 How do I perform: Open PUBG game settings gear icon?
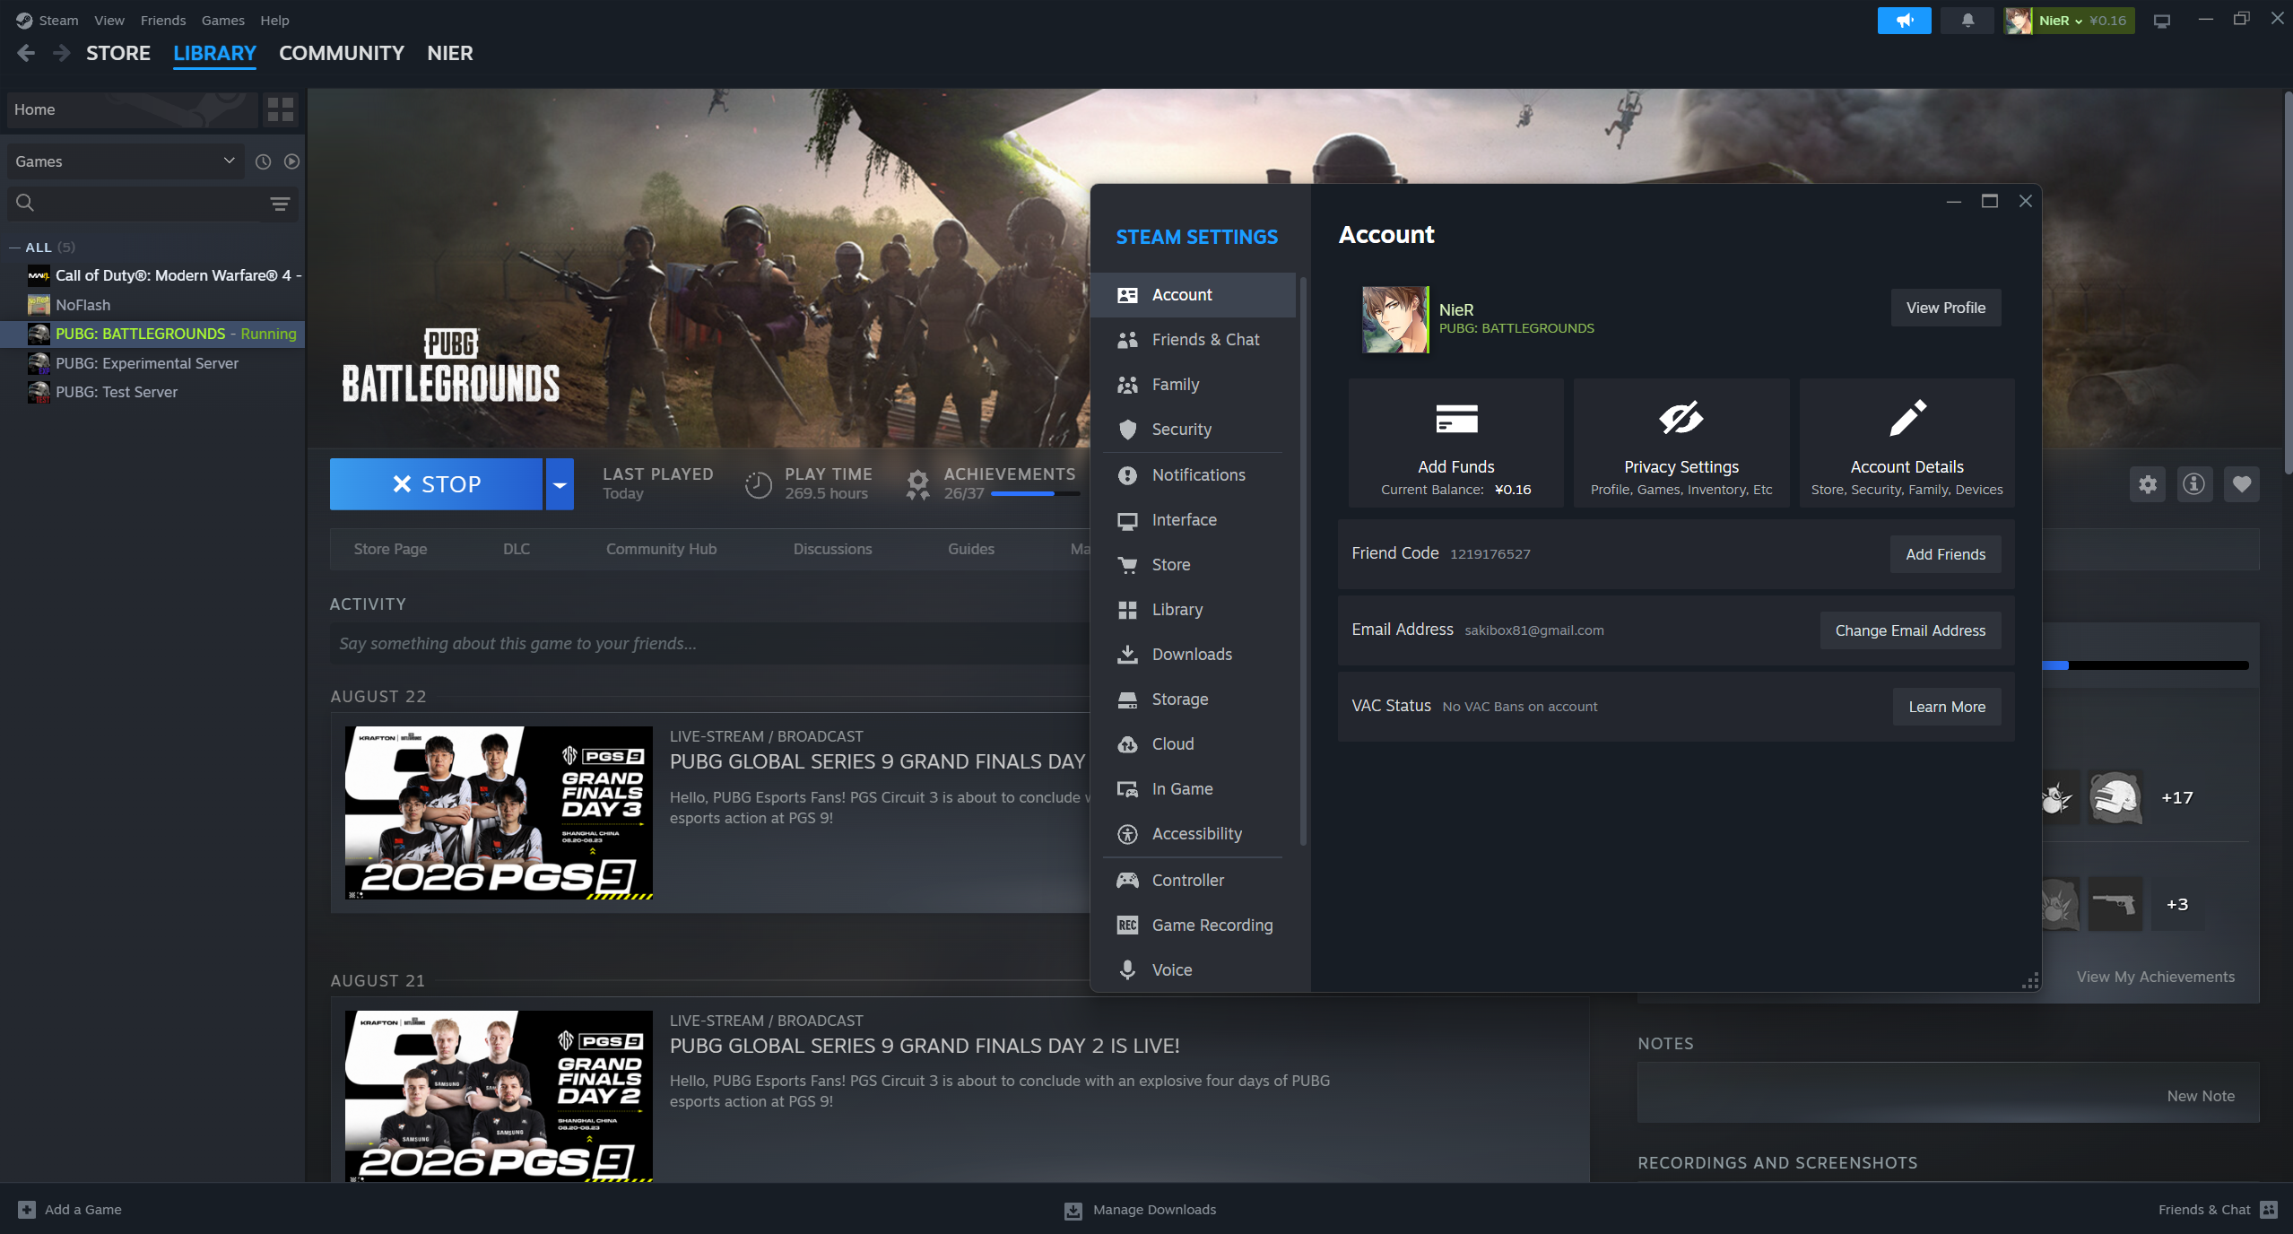pyautogui.click(x=2148, y=484)
